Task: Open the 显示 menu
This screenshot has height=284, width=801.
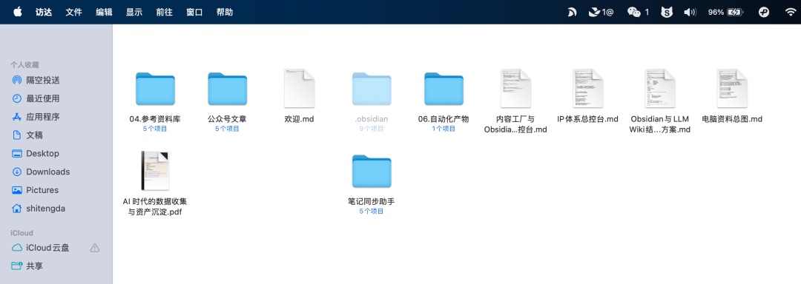Action: pyautogui.click(x=133, y=13)
